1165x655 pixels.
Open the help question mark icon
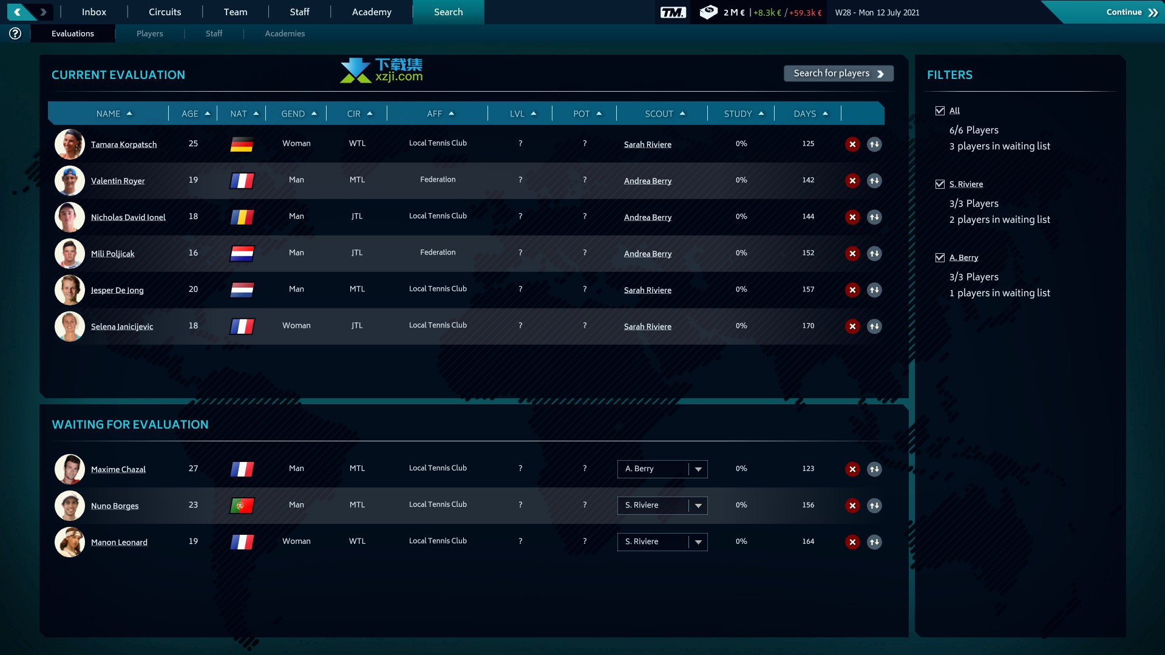tap(15, 33)
